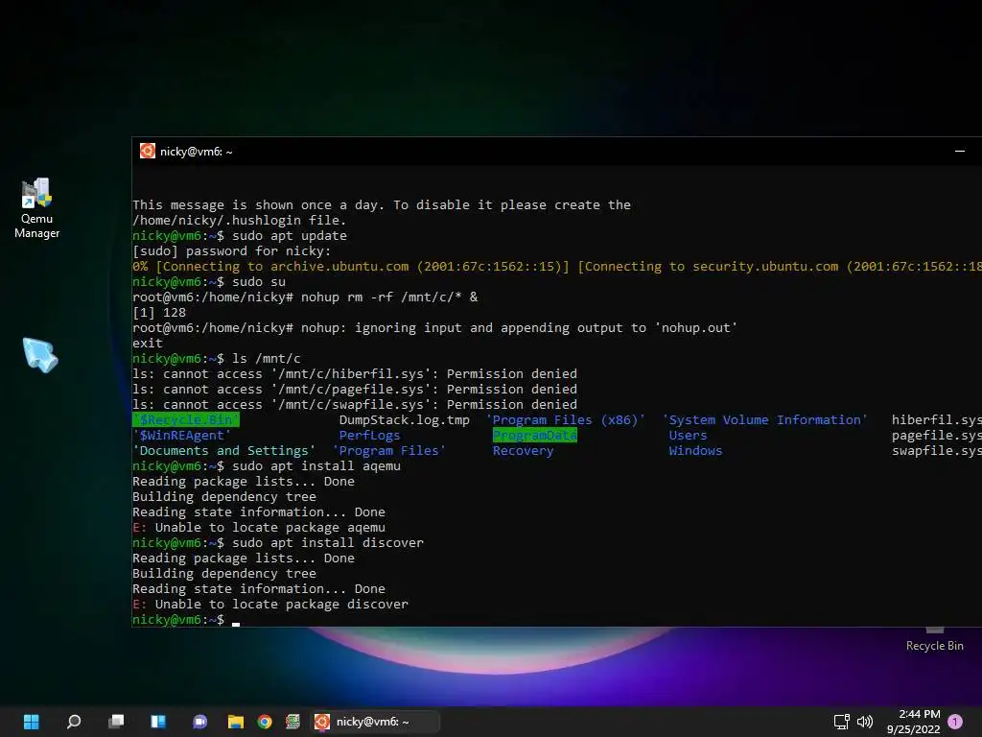Open notification center badge

pos(955,722)
